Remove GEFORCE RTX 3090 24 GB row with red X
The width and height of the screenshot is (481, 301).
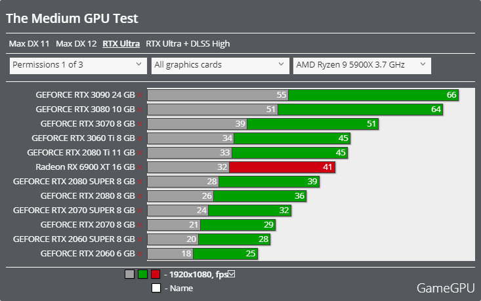point(140,95)
